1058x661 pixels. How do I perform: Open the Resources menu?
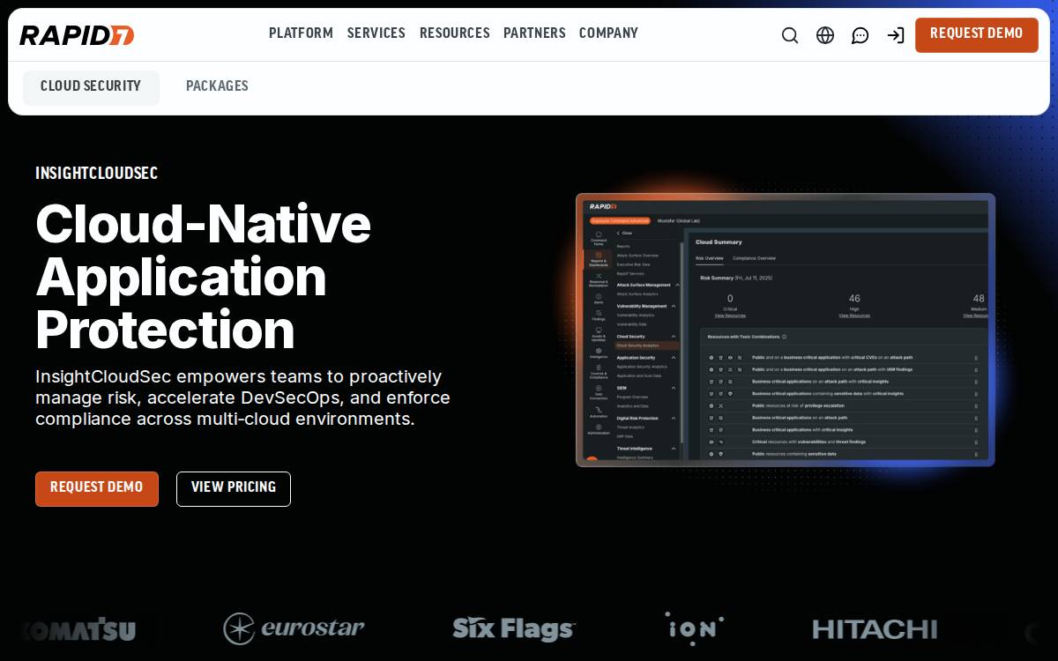click(455, 33)
